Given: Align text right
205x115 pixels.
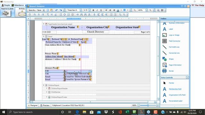Looking at the screenshot, I should point(114,10).
